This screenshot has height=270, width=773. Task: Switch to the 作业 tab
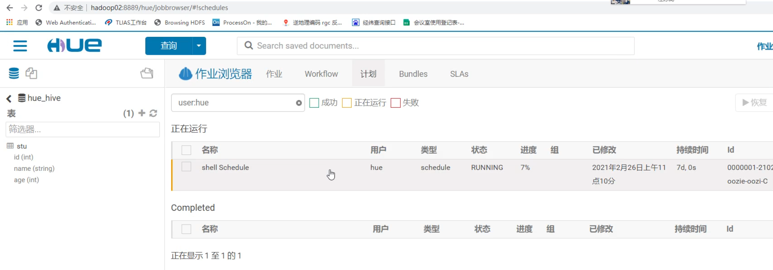tap(274, 74)
